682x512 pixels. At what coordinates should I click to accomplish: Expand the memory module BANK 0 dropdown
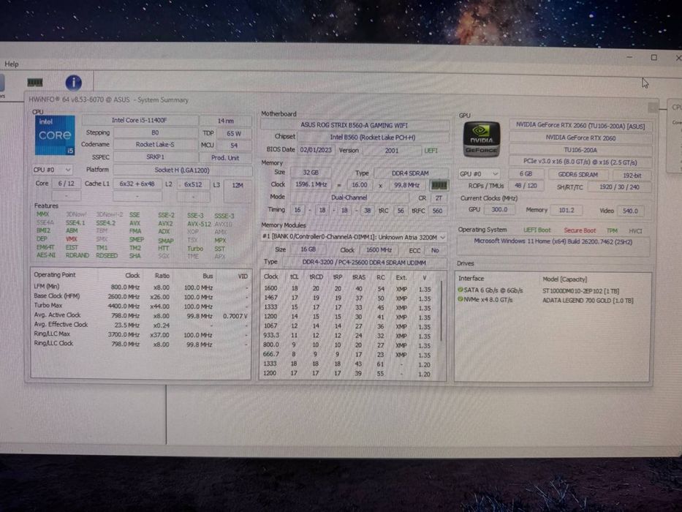[354, 237]
